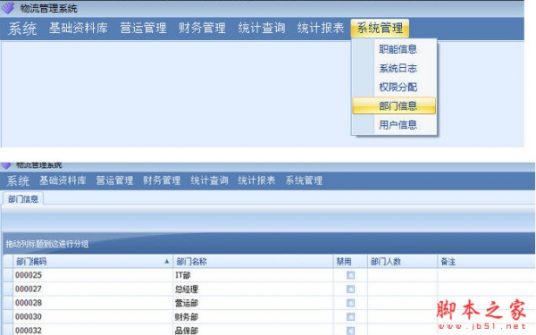Select department code 000030 cell
The width and height of the screenshot is (536, 335).
(93, 316)
